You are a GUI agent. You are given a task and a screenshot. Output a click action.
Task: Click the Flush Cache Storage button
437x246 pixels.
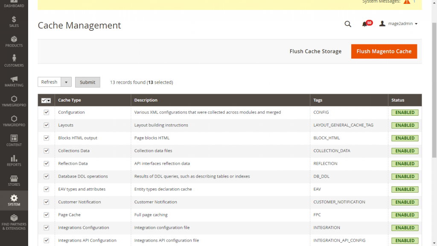point(315,51)
